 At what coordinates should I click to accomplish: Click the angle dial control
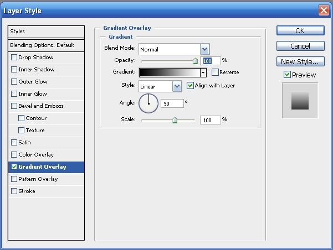pos(148,103)
